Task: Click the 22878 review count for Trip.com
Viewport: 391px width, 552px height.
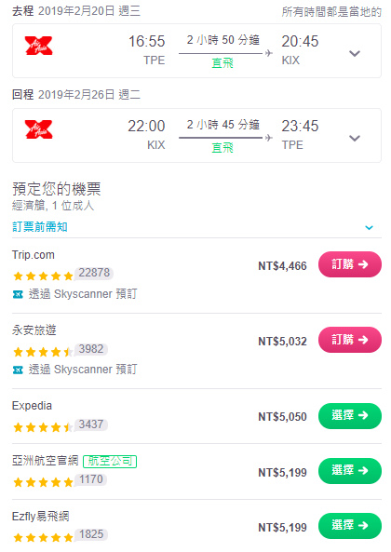Action: pos(94,273)
